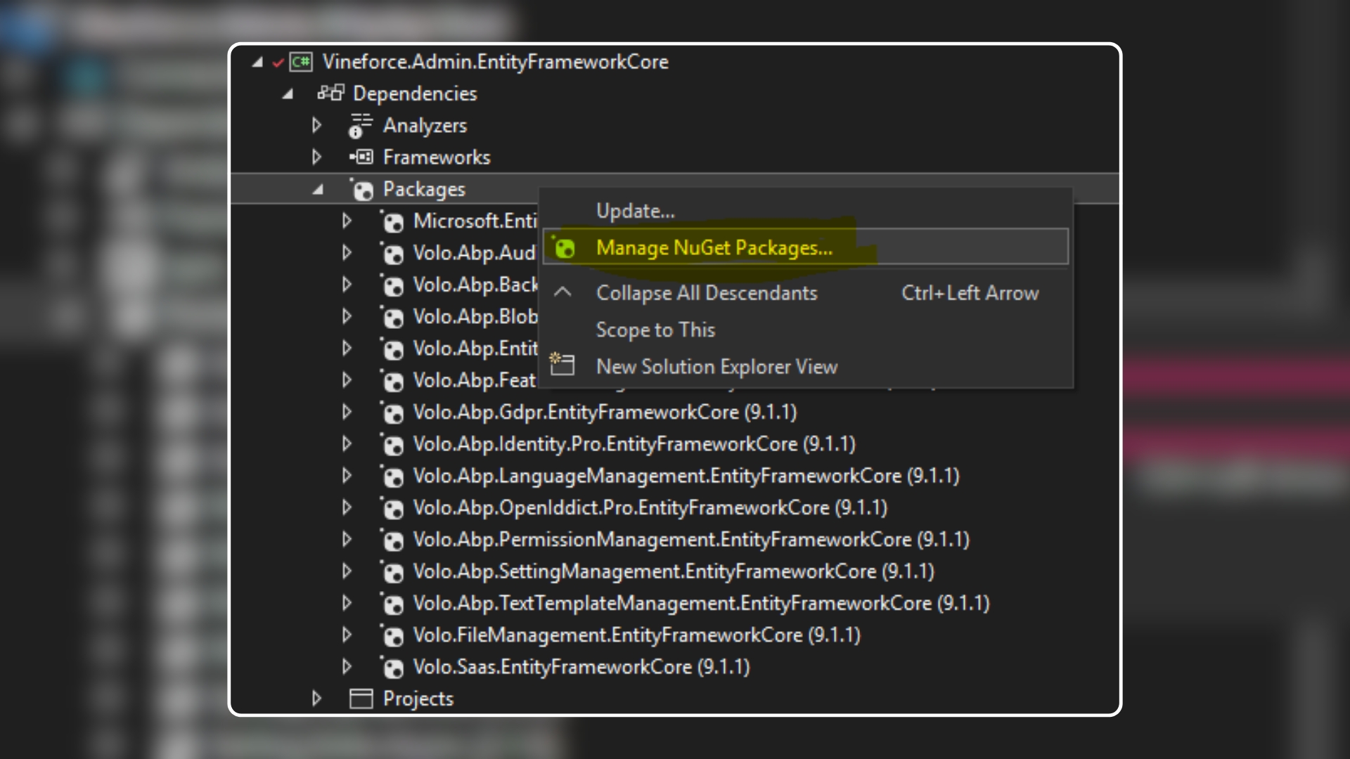The width and height of the screenshot is (1350, 759).
Task: Click the New Solution Explorer View icon
Action: (562, 364)
